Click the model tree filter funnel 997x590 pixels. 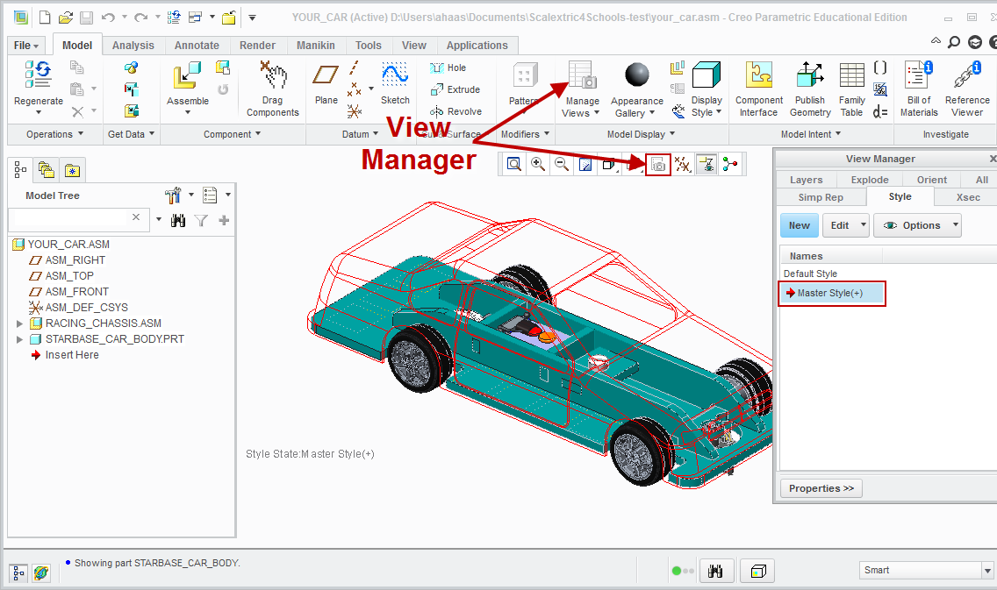201,220
